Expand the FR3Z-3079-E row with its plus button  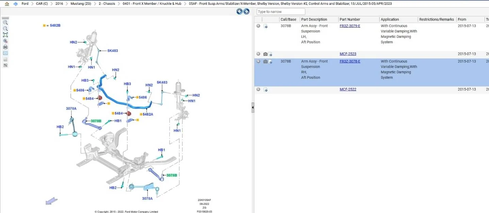(x=258, y=26)
